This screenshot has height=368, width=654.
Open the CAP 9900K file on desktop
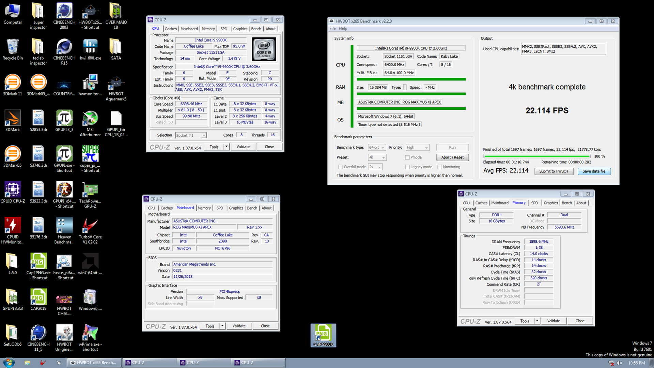(323, 335)
